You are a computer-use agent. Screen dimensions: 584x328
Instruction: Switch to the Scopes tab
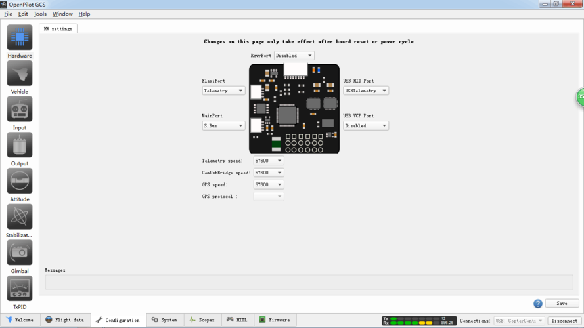202,320
